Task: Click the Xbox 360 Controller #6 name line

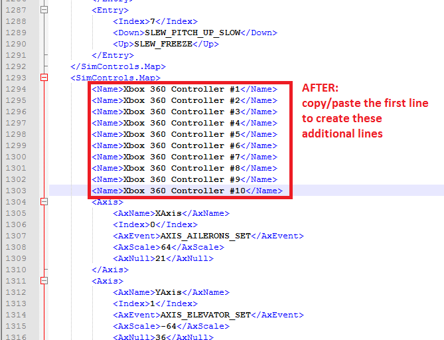Action: coord(185,145)
